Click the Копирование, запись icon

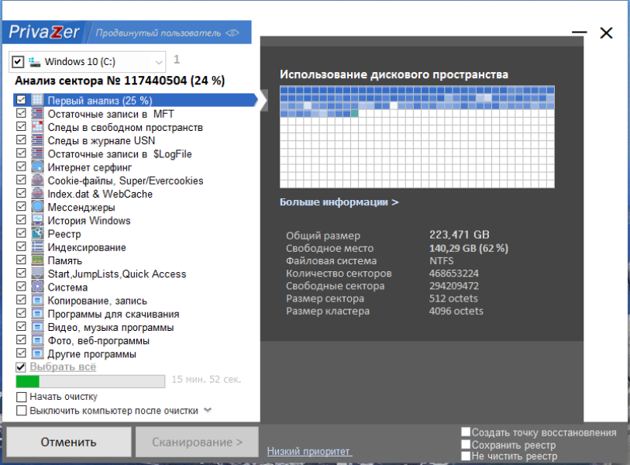point(37,300)
